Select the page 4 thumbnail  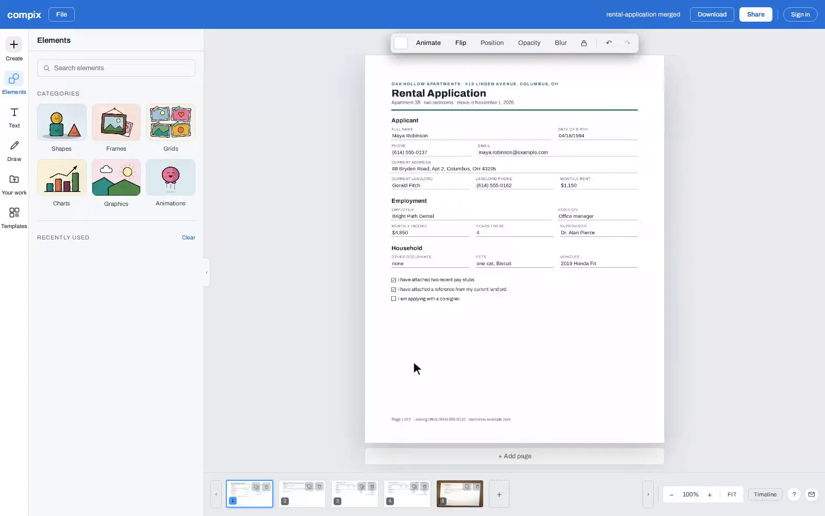407,494
